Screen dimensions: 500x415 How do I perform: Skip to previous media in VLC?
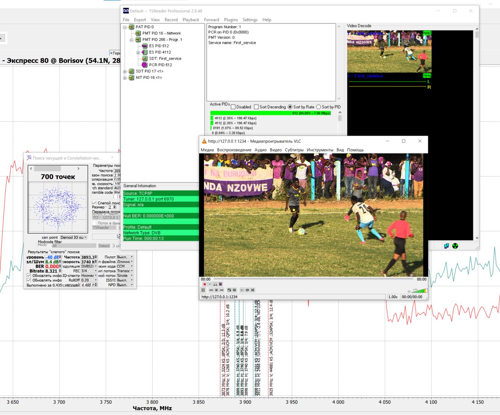click(x=211, y=290)
